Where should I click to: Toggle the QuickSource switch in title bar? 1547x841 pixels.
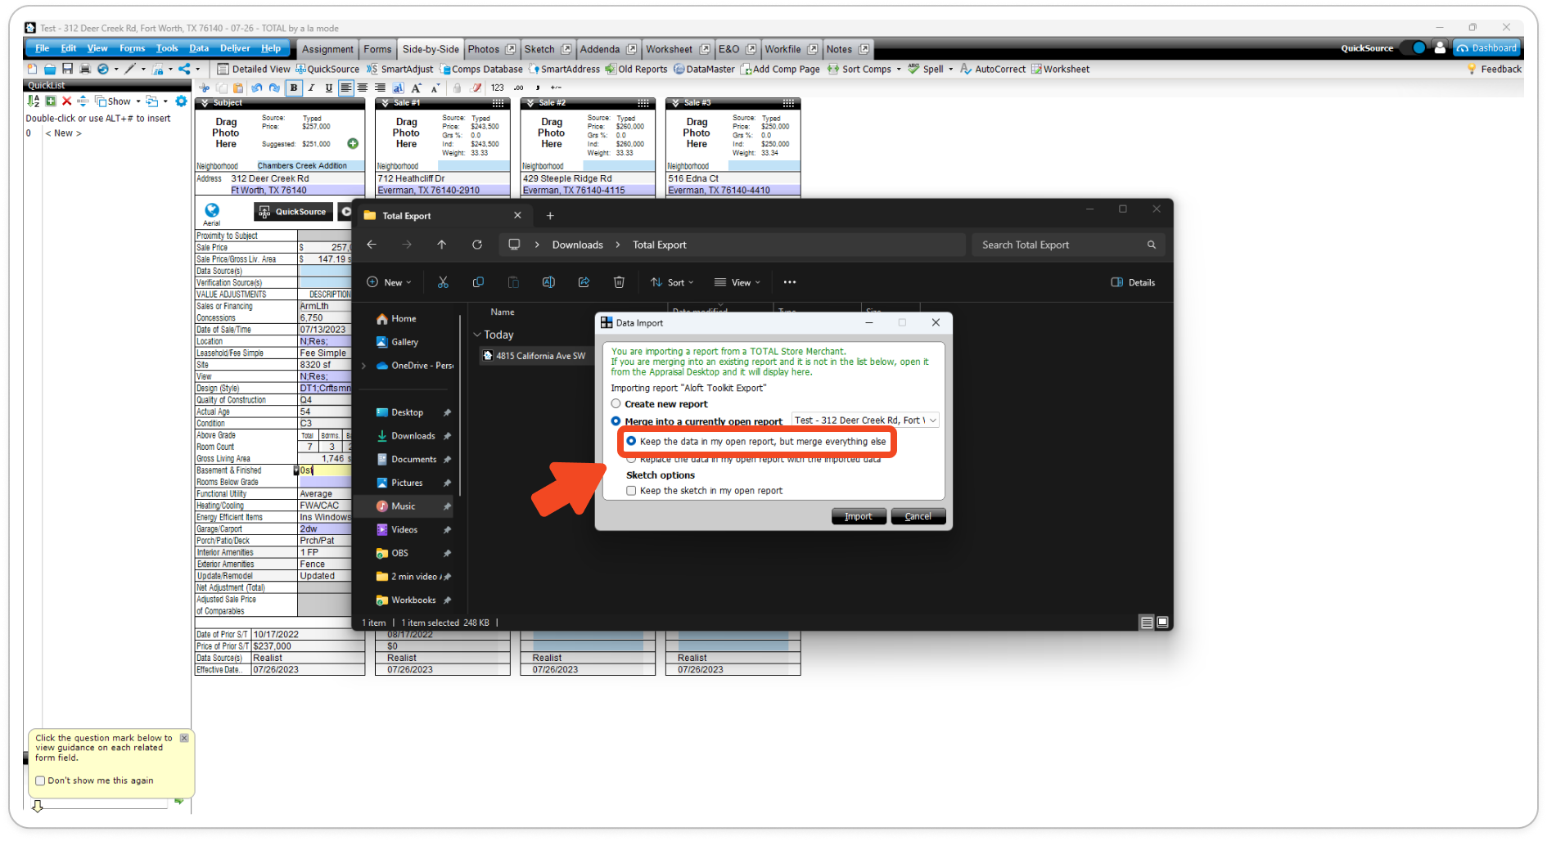(x=1414, y=48)
